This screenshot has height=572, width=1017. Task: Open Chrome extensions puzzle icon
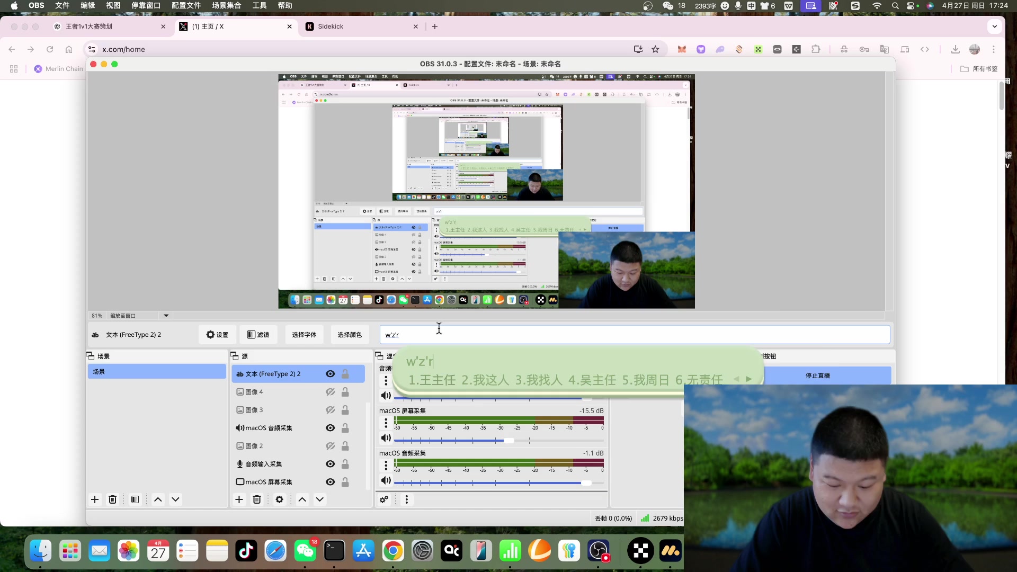816,49
